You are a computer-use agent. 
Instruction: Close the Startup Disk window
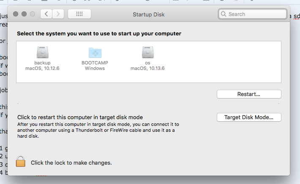[16, 14]
